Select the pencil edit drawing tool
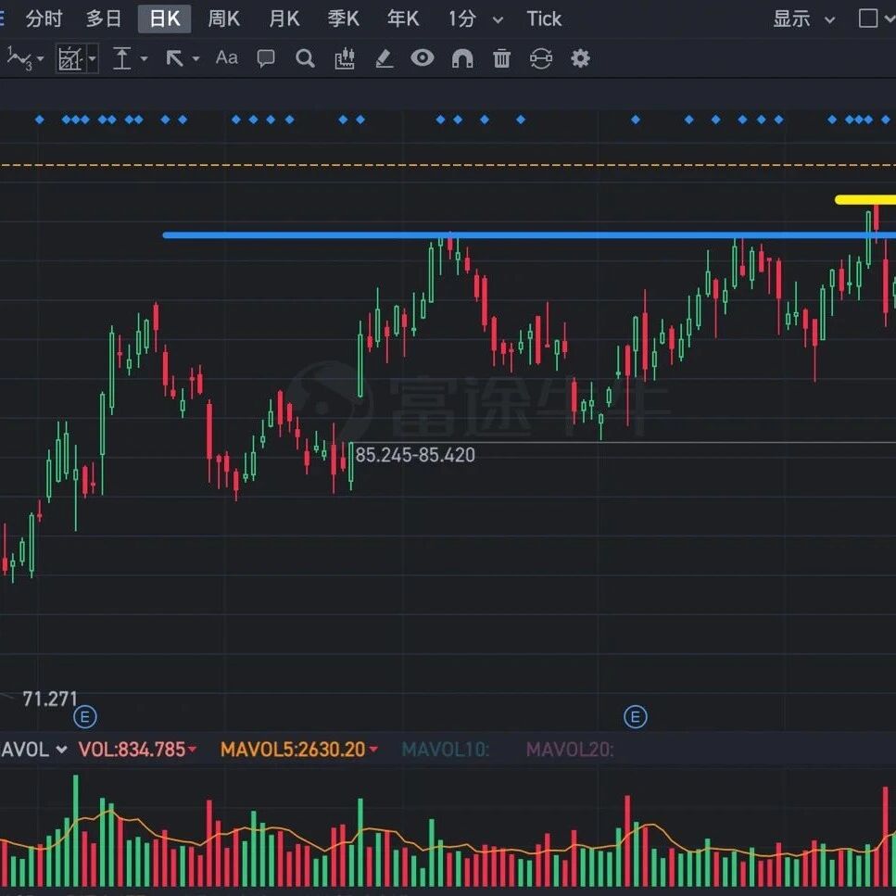 (x=384, y=58)
